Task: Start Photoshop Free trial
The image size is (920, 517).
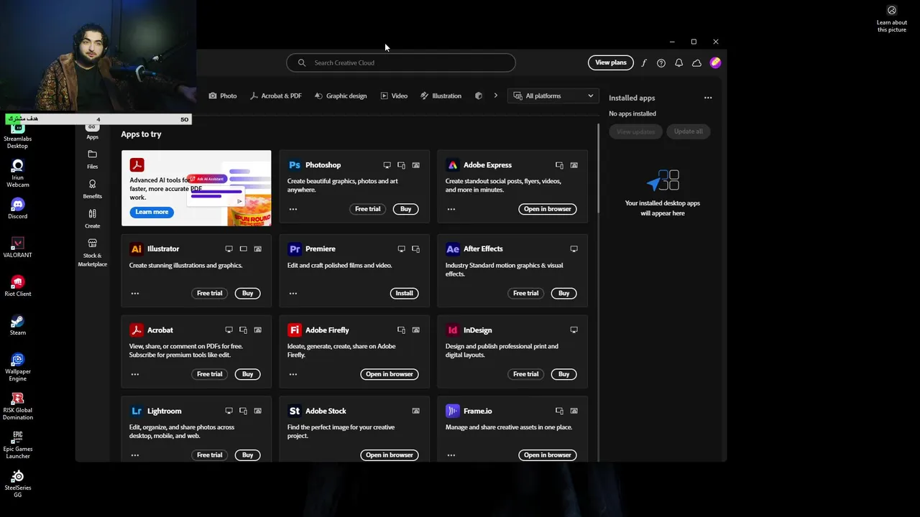Action: (x=367, y=209)
